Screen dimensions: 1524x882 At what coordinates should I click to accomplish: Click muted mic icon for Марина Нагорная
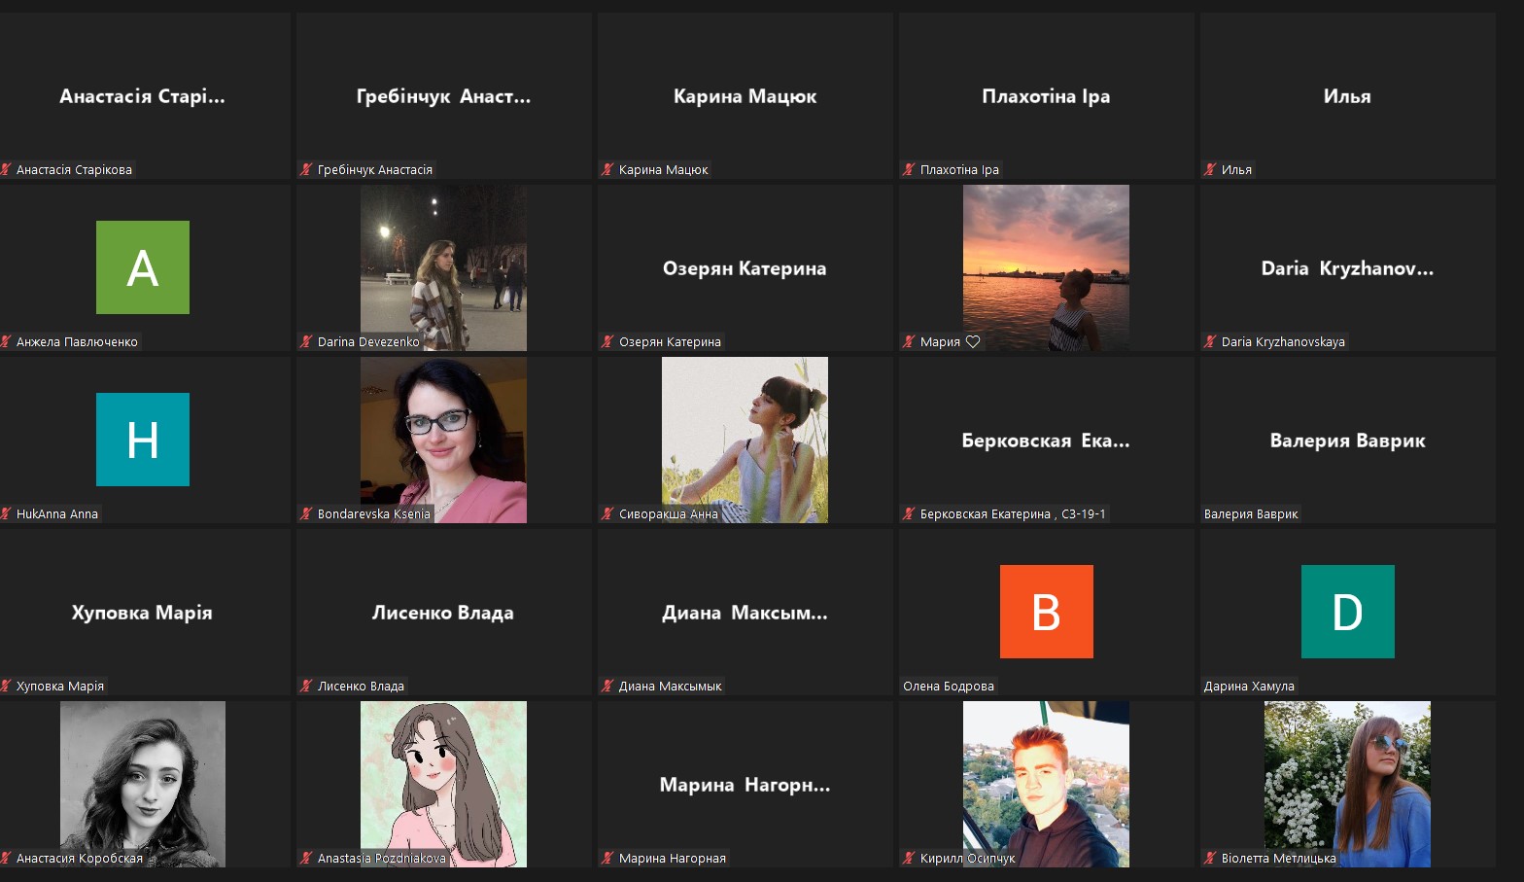(607, 858)
